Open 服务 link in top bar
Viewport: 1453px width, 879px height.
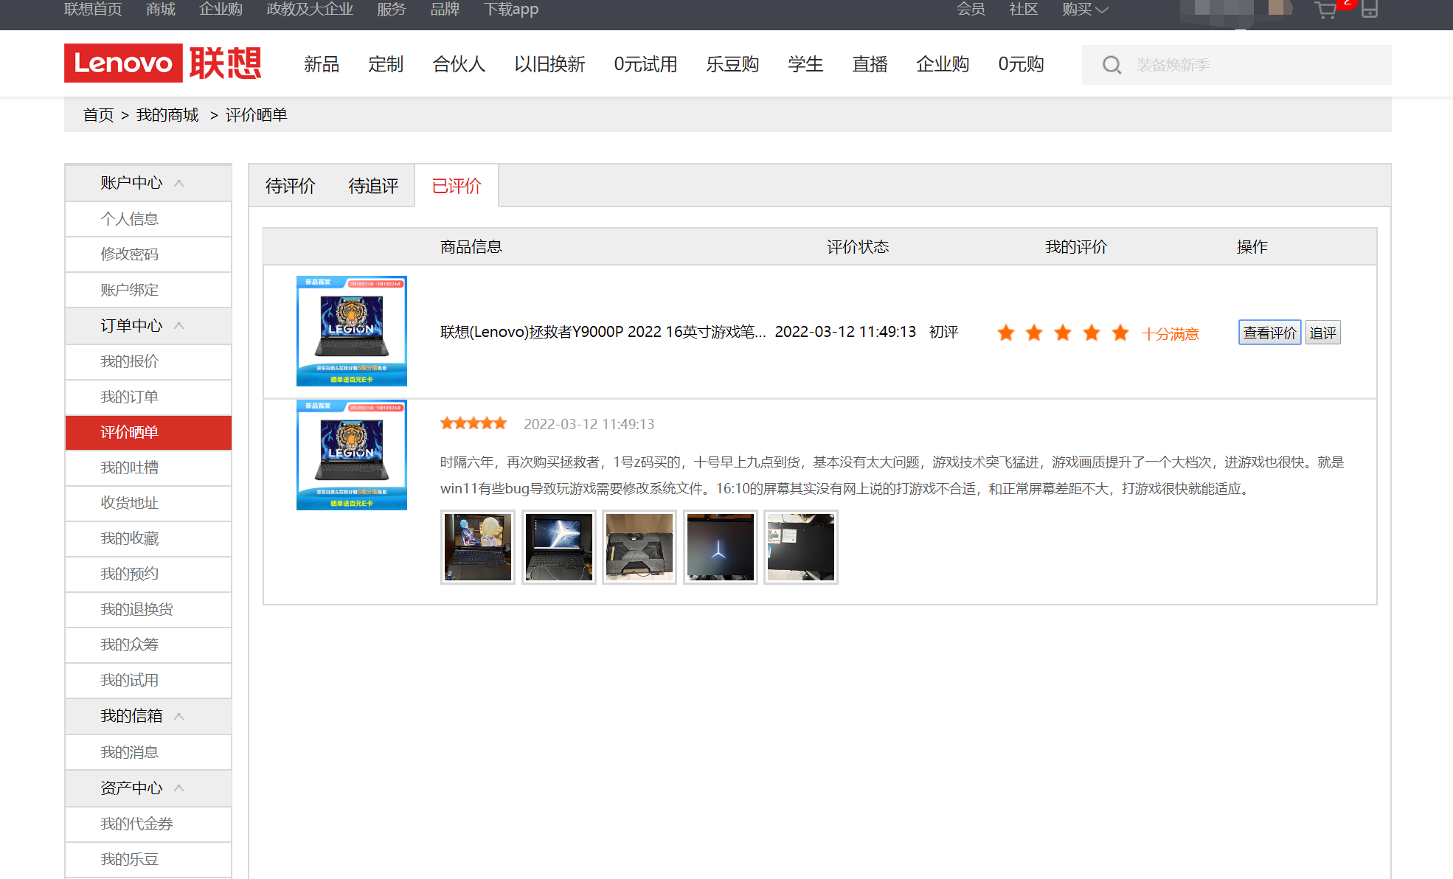[392, 10]
